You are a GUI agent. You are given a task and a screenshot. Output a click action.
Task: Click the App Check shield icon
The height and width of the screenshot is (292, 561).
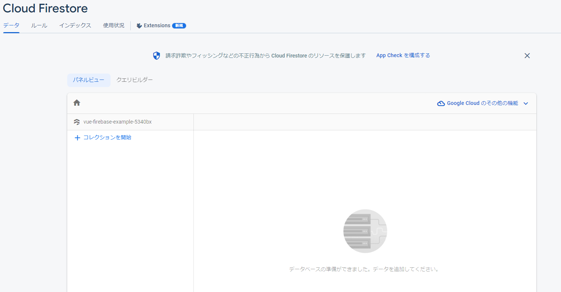[x=156, y=56]
